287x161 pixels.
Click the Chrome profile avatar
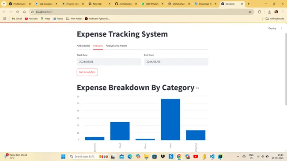pyautogui.click(x=276, y=12)
